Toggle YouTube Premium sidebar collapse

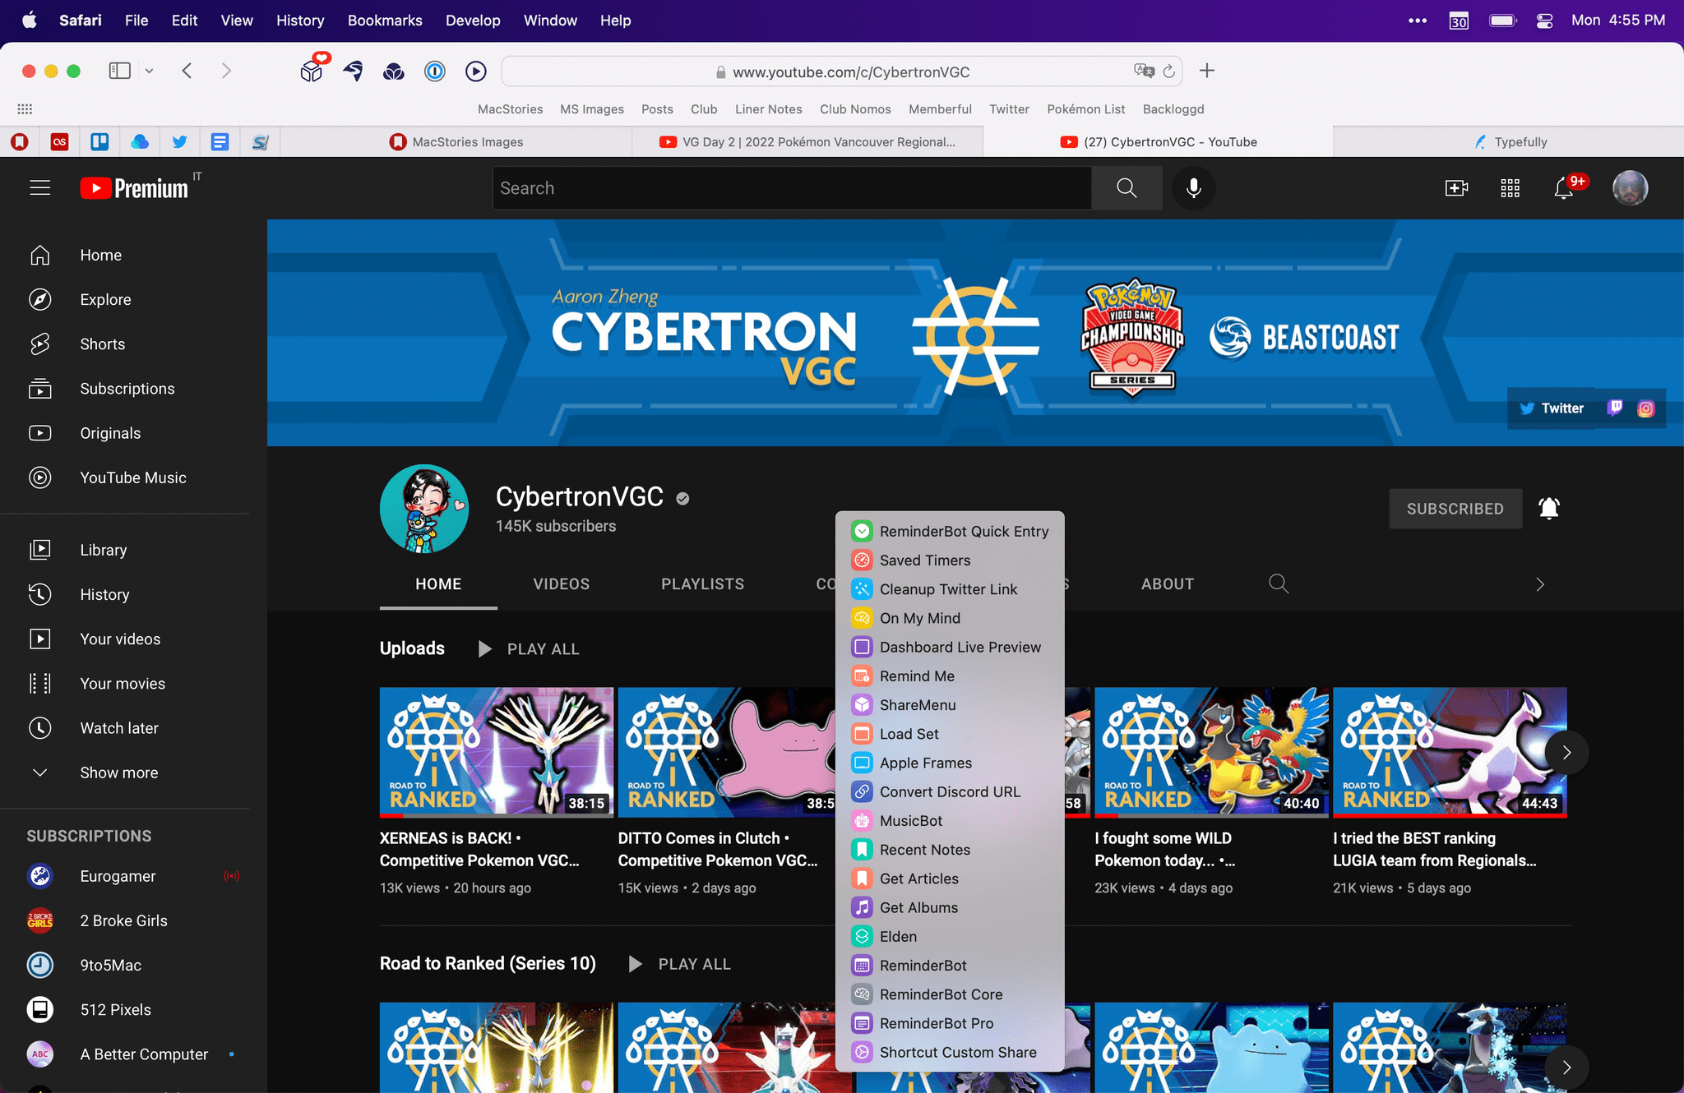(x=38, y=187)
